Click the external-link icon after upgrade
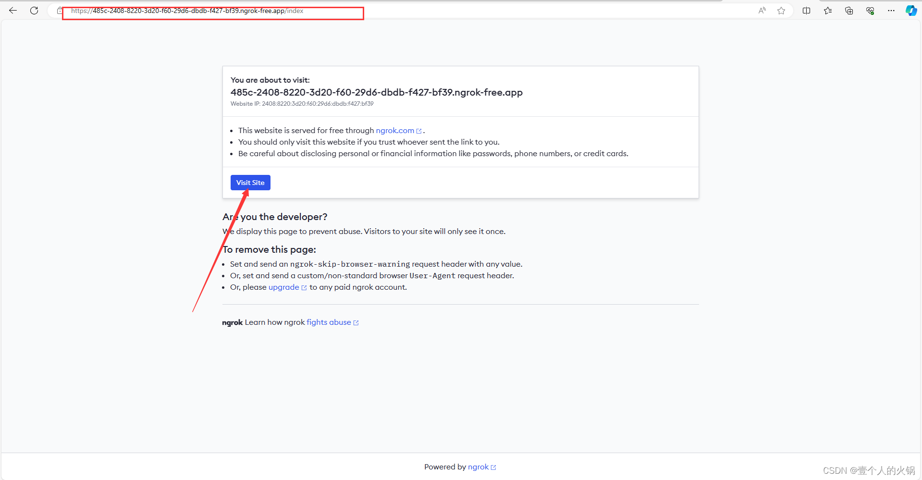Image resolution: width=922 pixels, height=480 pixels. point(304,288)
